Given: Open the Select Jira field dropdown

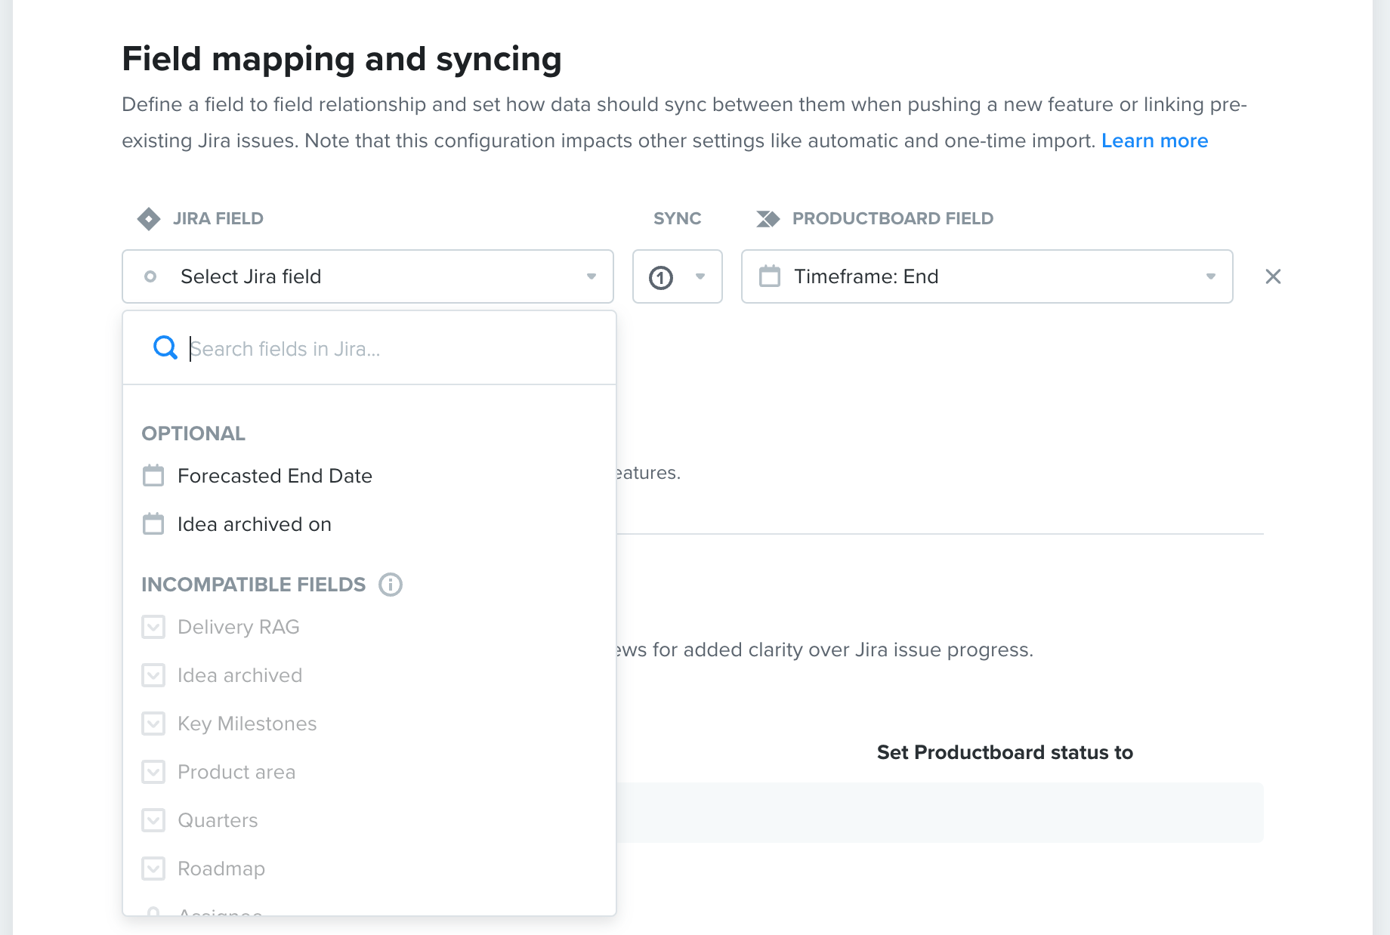Looking at the screenshot, I should coord(368,276).
